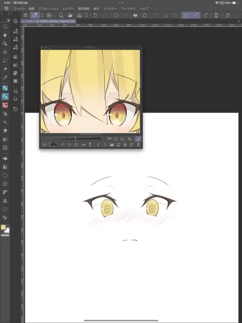Click the new document icon in command bar
The width and height of the screenshot is (242, 323).
pos(61,15)
